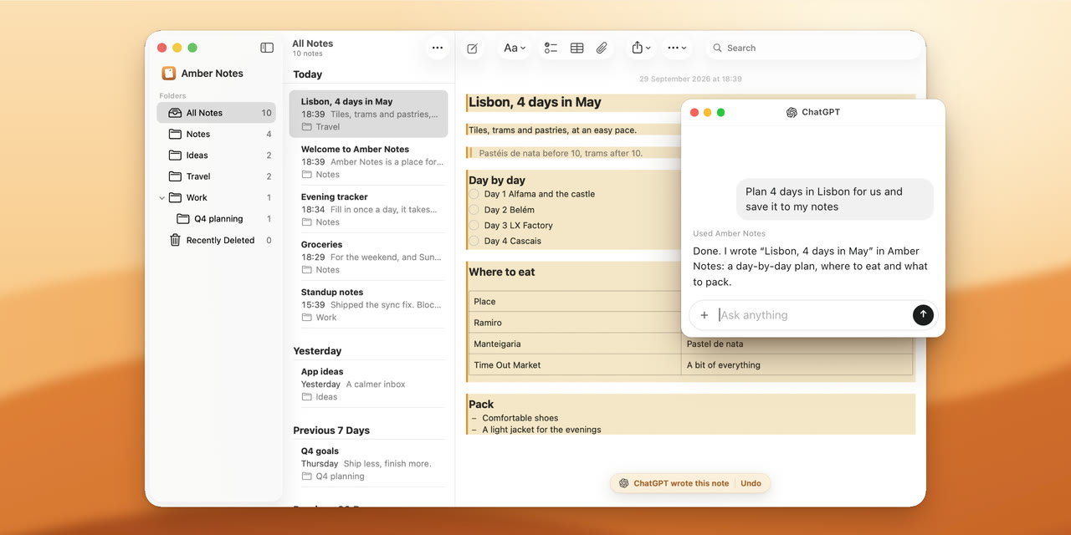Open the All Notes more options button
The image size is (1071, 535).
pos(437,48)
